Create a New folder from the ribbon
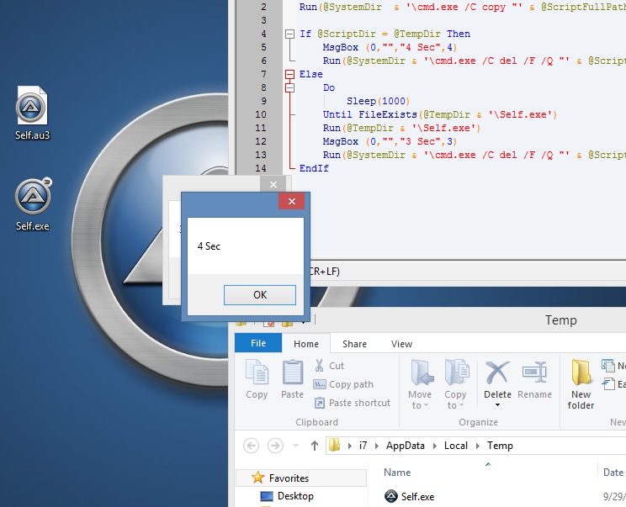Screen dimensions: 626x507 pyautogui.click(x=581, y=384)
